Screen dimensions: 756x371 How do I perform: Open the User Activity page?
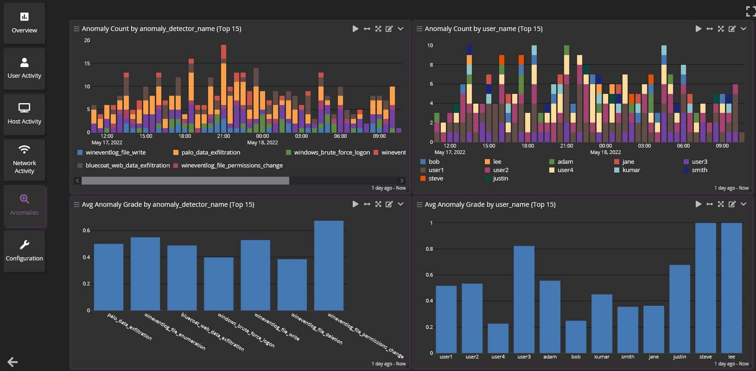coord(25,68)
